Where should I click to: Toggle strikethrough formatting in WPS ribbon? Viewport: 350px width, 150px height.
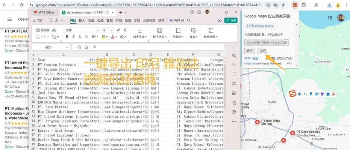[87, 37]
